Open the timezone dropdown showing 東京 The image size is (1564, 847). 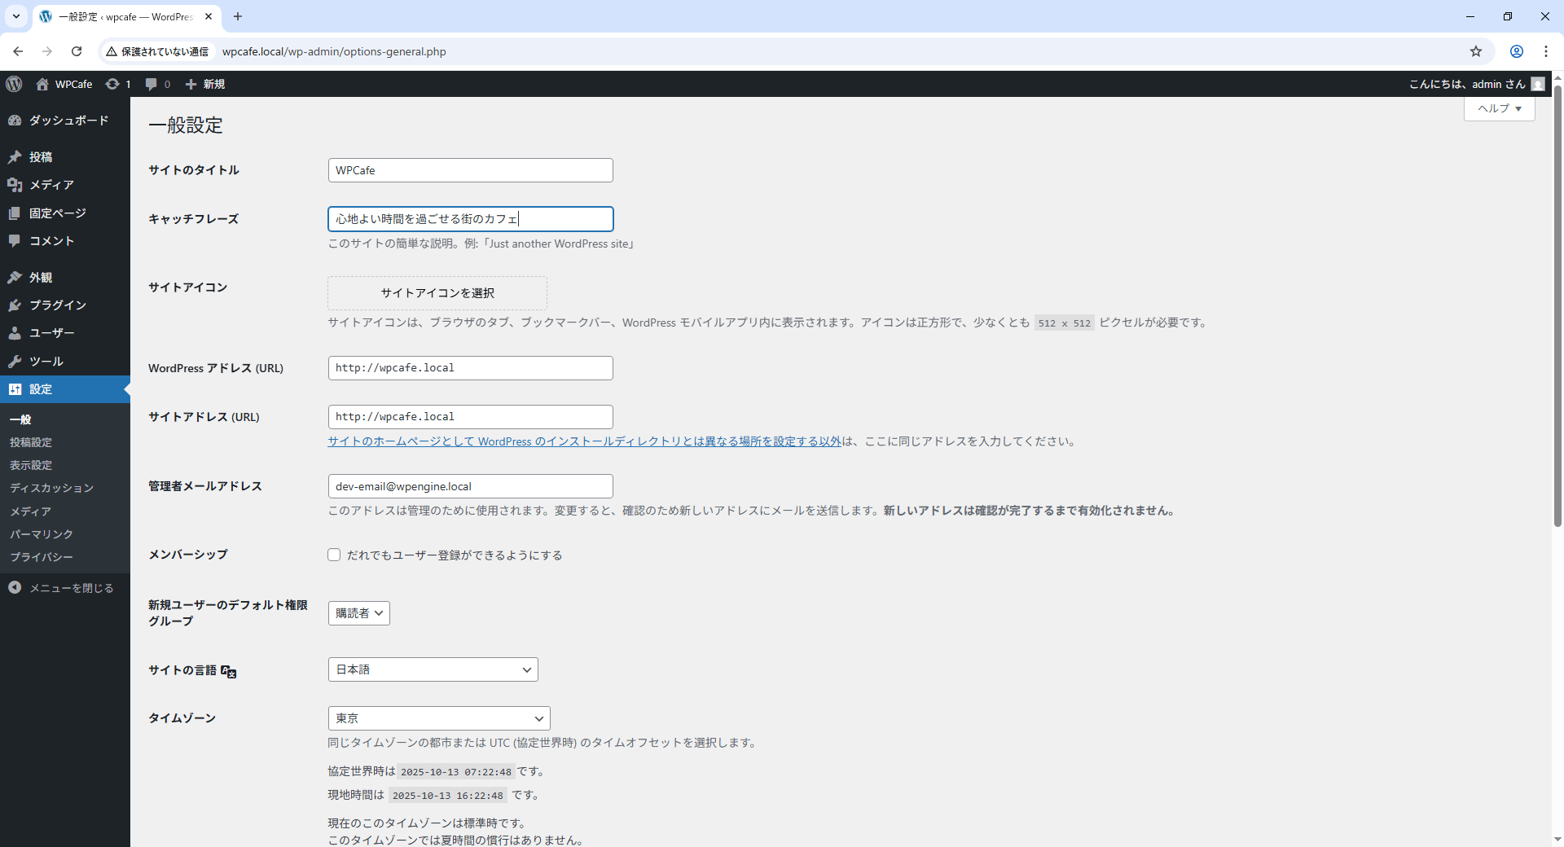click(x=438, y=718)
